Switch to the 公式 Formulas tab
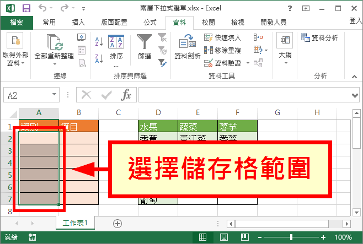363x244 pixels. coord(150,23)
